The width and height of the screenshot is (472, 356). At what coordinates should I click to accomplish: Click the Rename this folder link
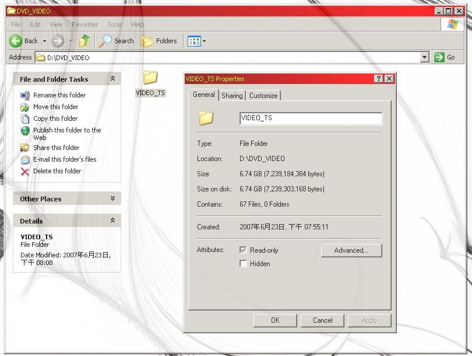click(59, 95)
